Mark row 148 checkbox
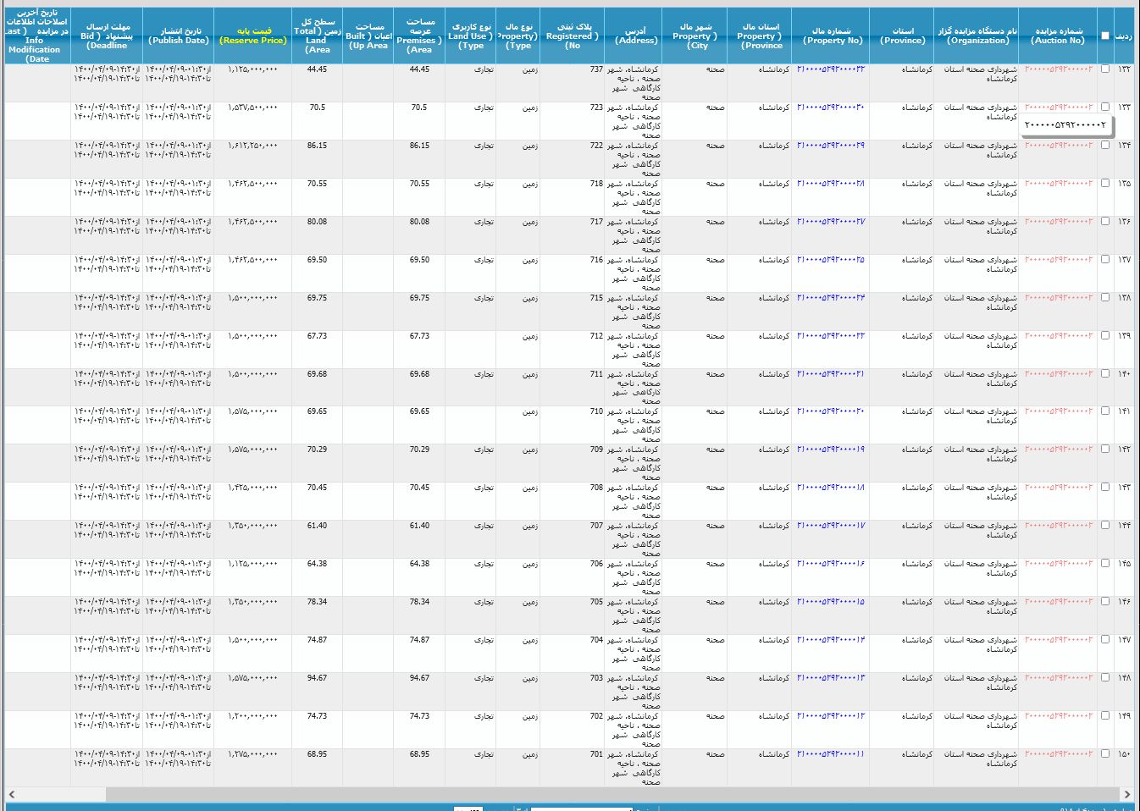The image size is (1140, 811). 1105,678
